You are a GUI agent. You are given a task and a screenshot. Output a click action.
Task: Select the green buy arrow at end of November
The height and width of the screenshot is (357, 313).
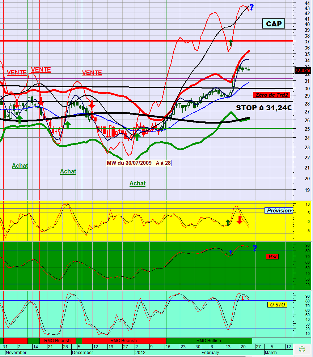[68, 125]
